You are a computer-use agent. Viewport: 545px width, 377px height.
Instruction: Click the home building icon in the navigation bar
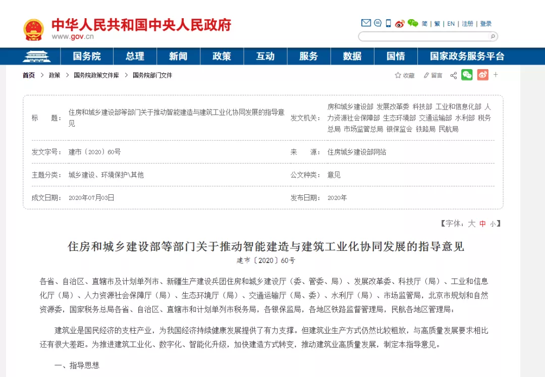[x=37, y=56]
